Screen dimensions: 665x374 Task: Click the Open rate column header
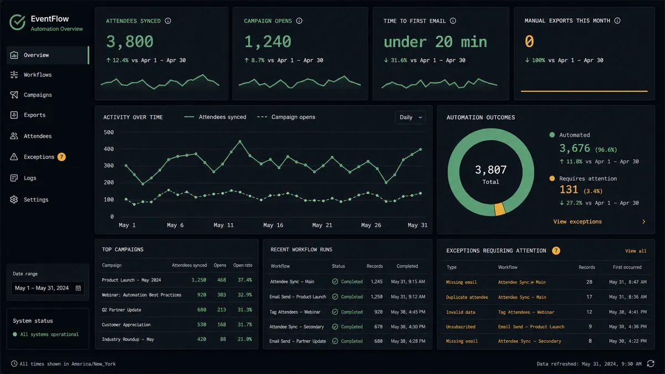point(243,265)
